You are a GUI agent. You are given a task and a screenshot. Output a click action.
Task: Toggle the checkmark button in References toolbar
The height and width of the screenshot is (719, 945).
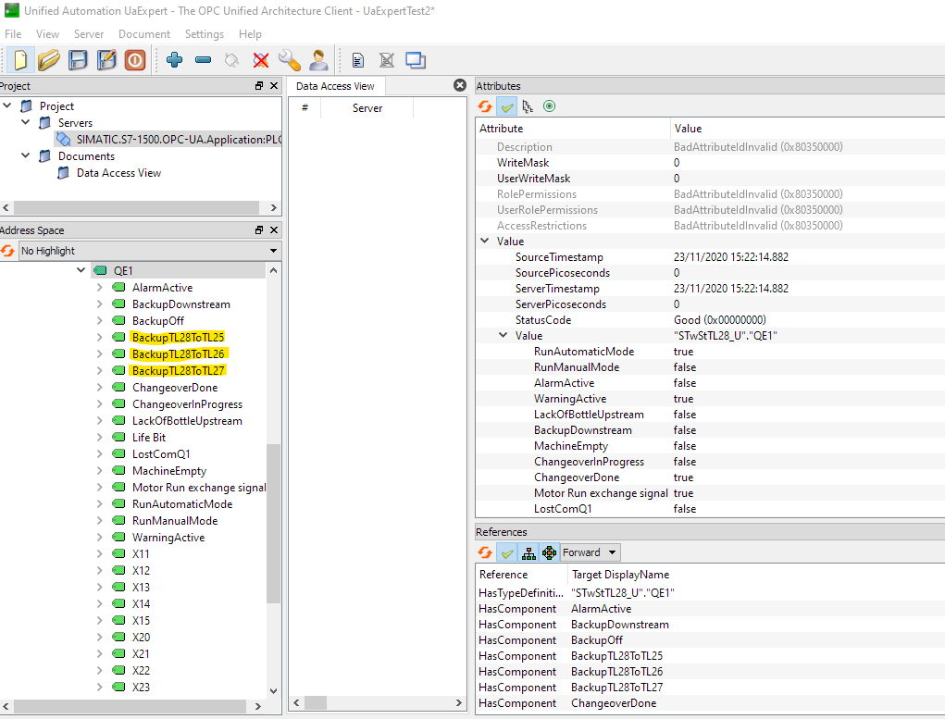coord(507,552)
